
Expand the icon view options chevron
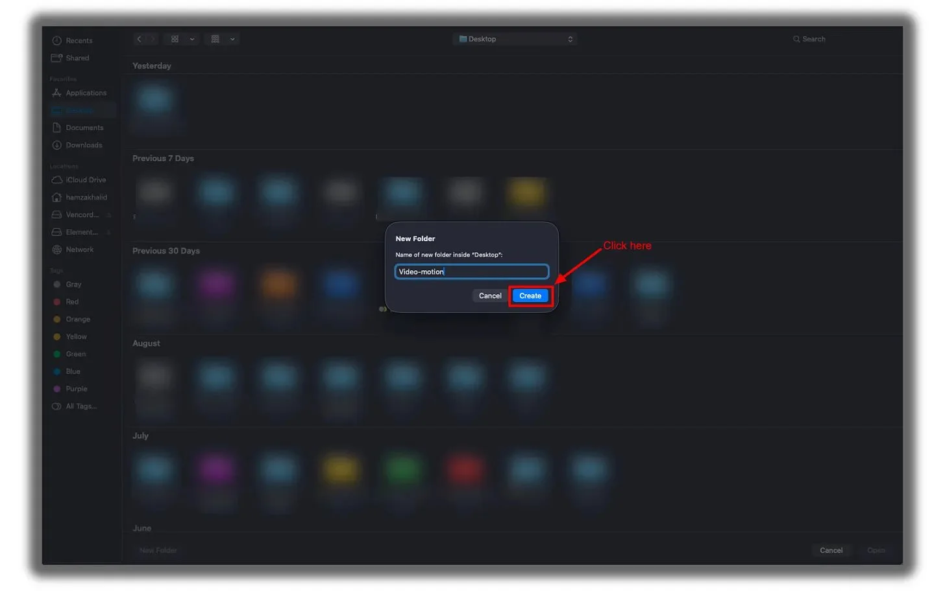tap(192, 40)
